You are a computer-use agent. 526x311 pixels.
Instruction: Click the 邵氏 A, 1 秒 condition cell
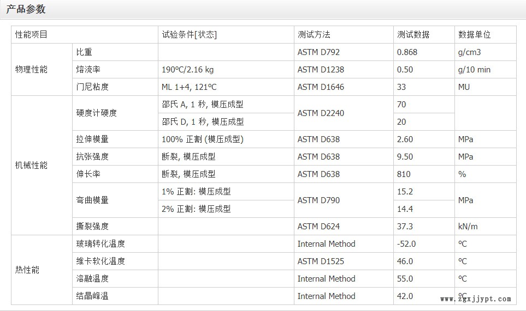click(203, 105)
